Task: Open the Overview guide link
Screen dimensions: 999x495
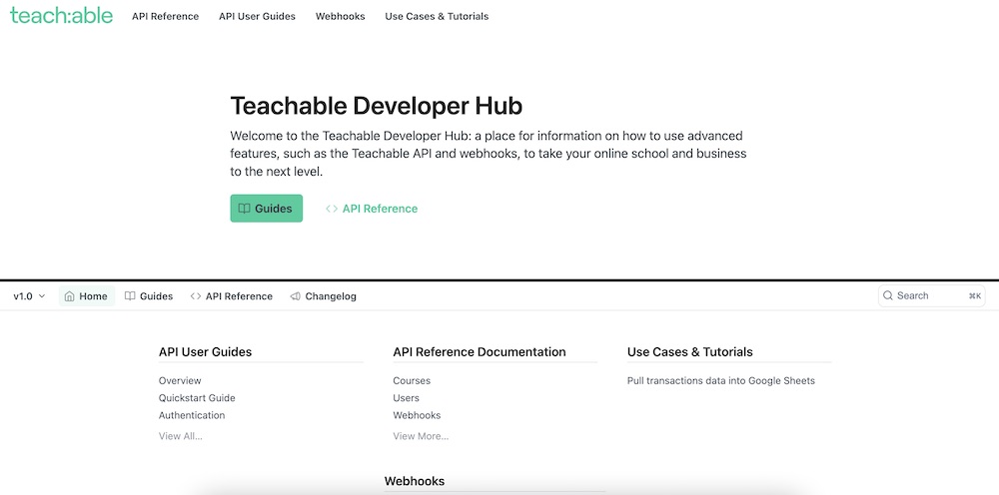Action: point(180,380)
